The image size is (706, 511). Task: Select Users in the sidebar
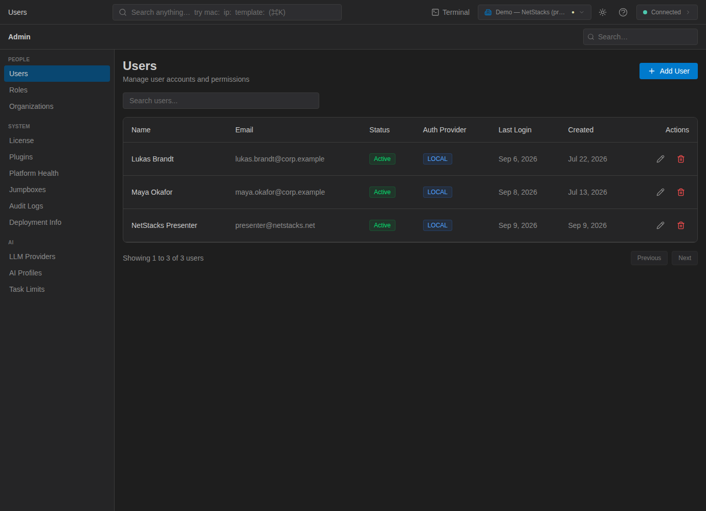[x=57, y=74]
